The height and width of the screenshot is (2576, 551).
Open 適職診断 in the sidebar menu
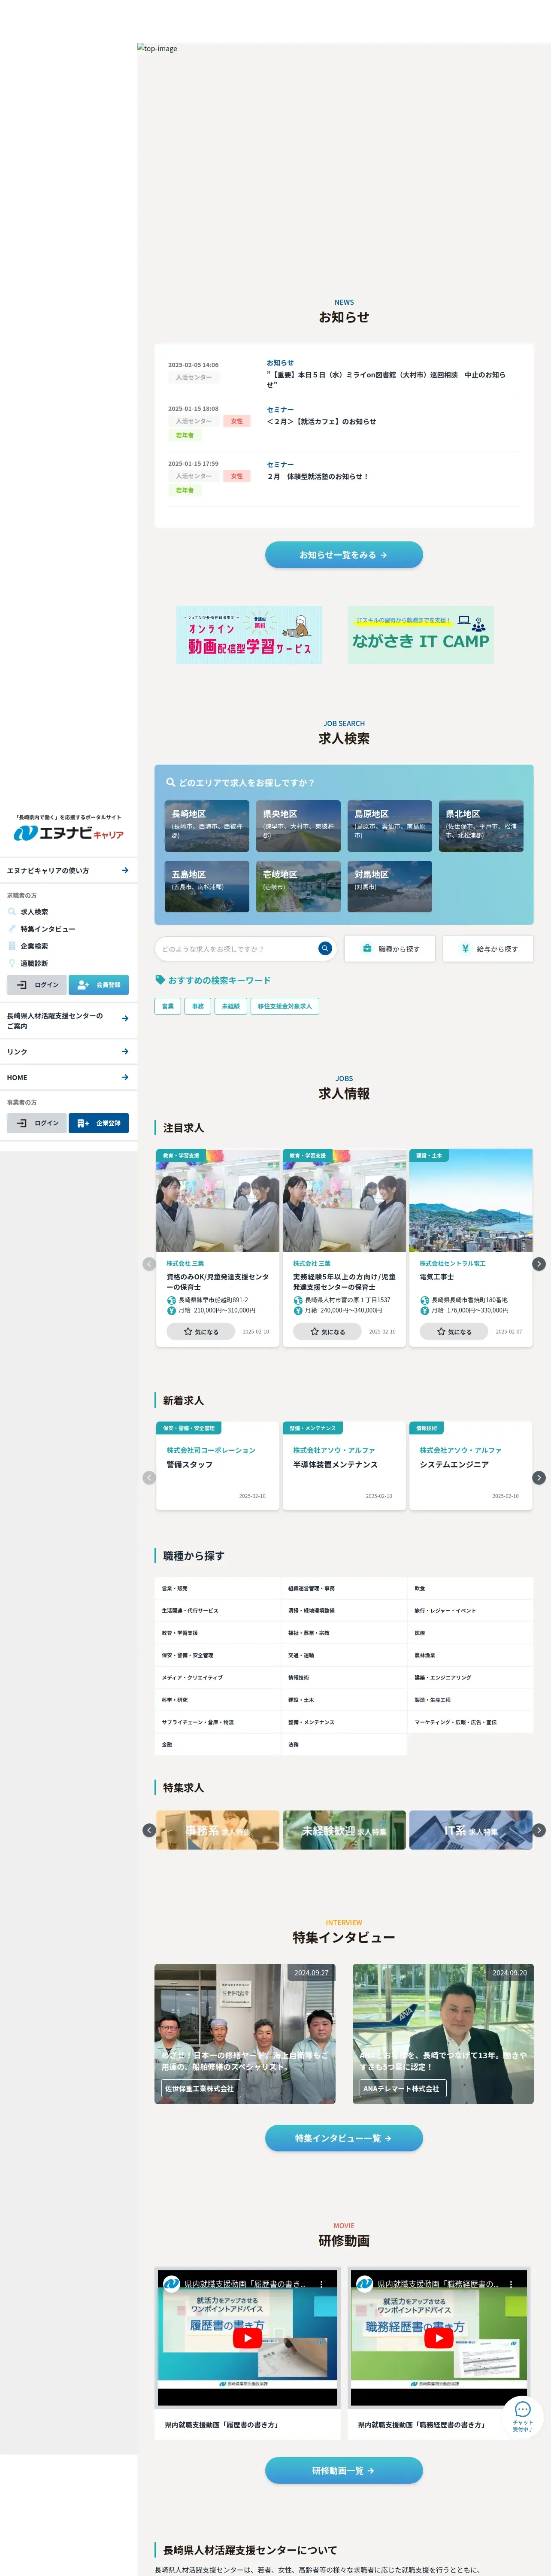tap(34, 963)
